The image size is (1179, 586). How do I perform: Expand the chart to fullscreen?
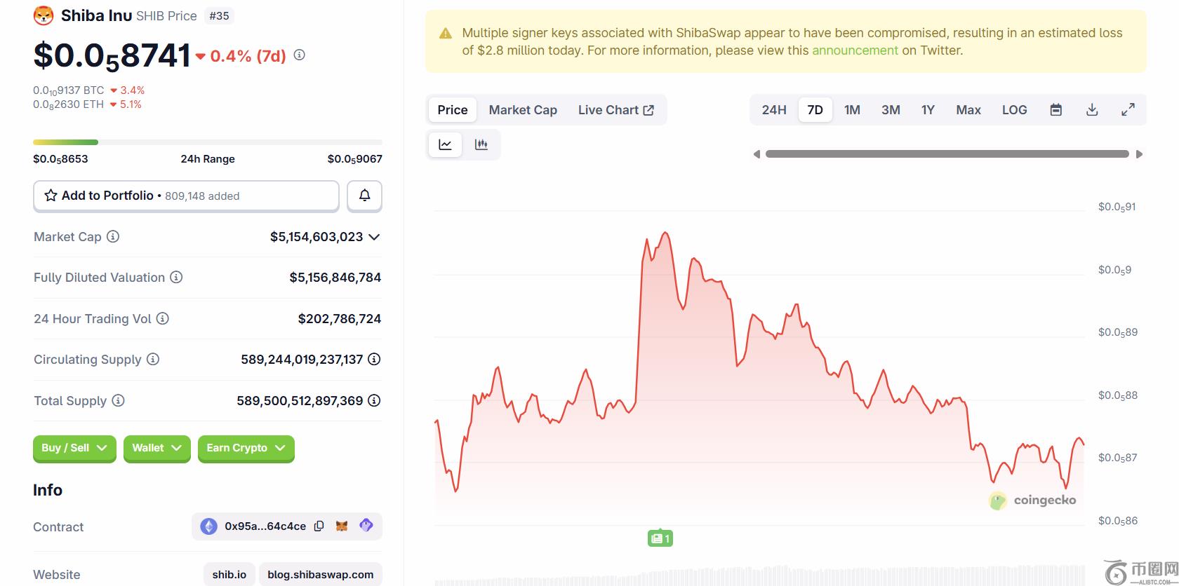pyautogui.click(x=1128, y=110)
